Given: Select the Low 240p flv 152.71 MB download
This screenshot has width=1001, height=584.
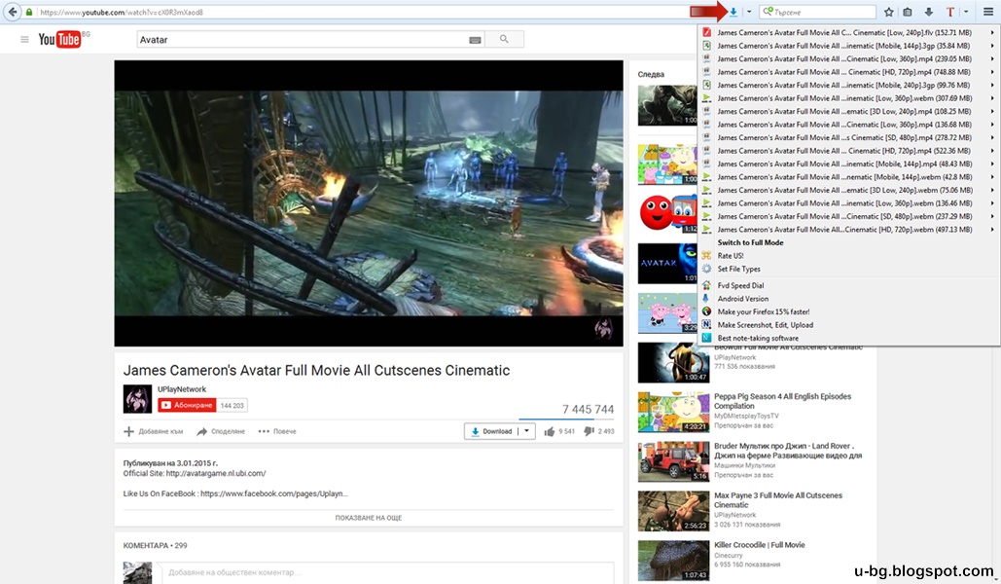Looking at the screenshot, I should pyautogui.click(x=844, y=32).
